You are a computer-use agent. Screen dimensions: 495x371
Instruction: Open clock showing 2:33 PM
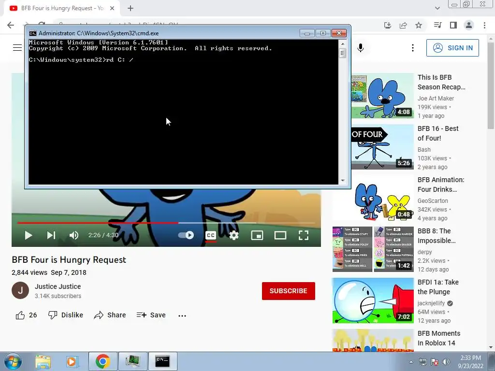pyautogui.click(x=470, y=362)
